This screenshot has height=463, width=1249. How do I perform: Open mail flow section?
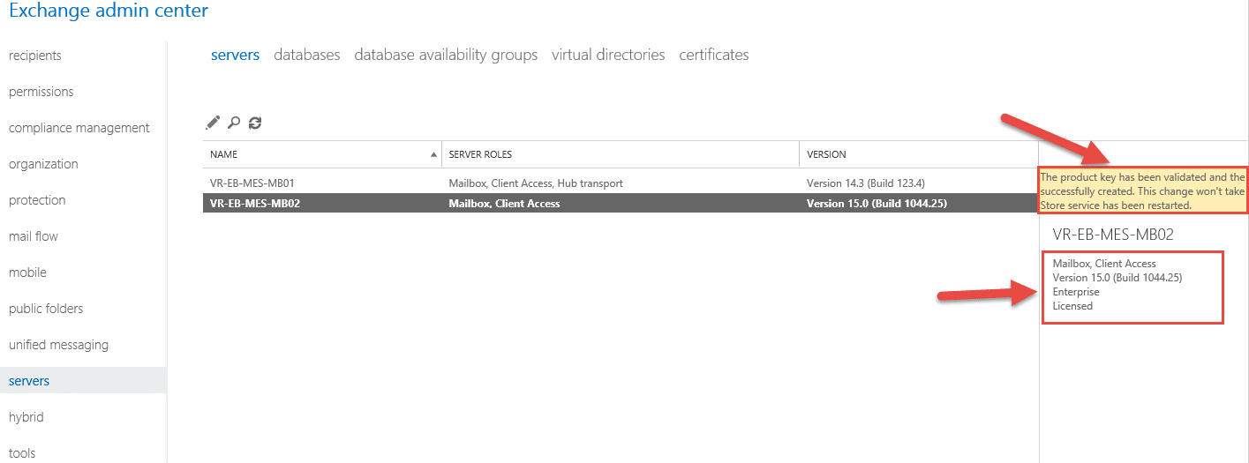coord(34,236)
